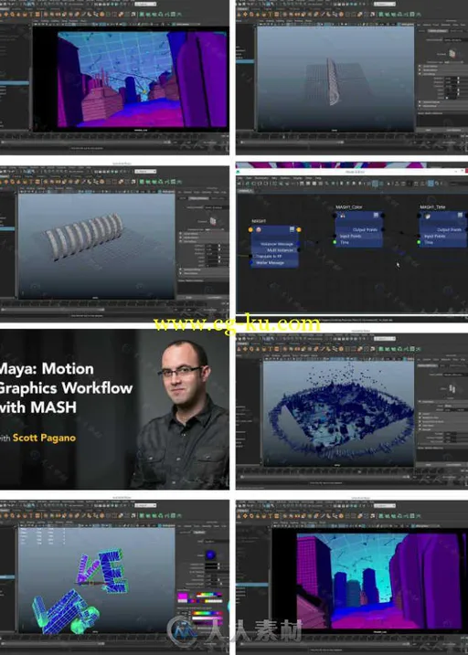Screen dimensions: 468x655
Task: Open workspace dropdown in the arches panel
Action: [x=145, y=171]
